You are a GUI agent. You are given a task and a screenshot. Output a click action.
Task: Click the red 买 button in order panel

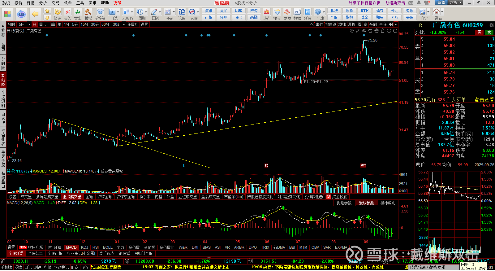coord(479,32)
